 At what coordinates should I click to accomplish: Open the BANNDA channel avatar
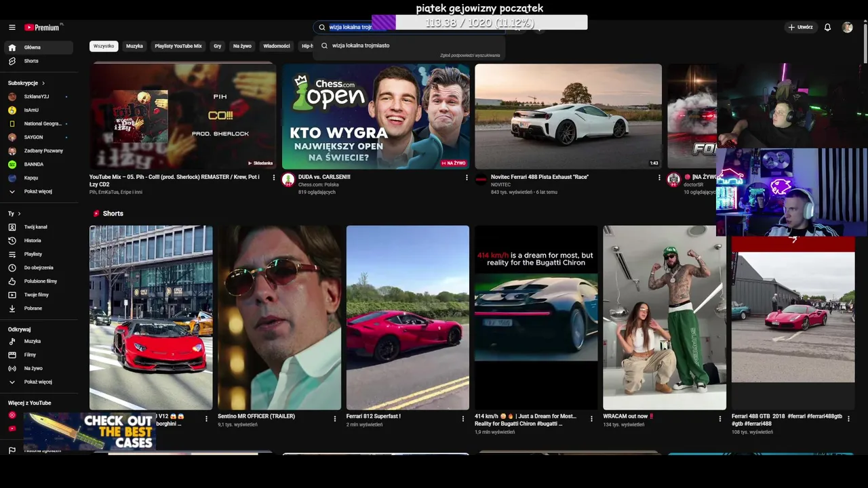[12, 164]
